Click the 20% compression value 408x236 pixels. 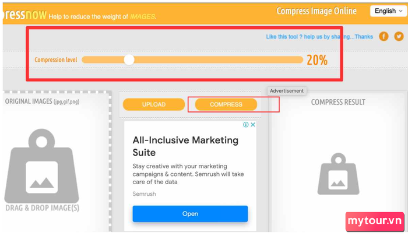click(317, 60)
